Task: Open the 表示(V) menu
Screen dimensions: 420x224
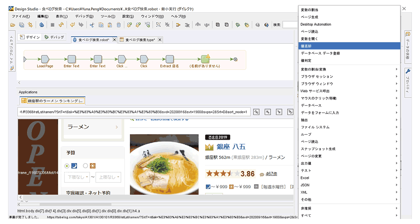Action: [62, 16]
